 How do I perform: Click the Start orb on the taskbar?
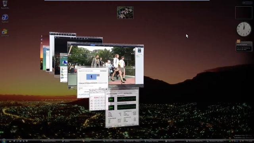coord(4,141)
